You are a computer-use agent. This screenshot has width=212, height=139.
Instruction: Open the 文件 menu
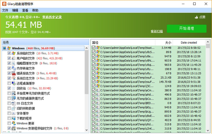click(5, 10)
